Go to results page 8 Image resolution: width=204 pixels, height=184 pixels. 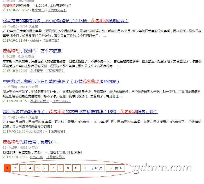pos(60,168)
